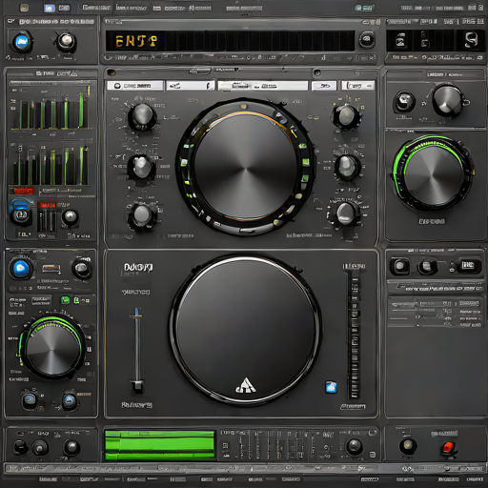
Task: Select the fourth small white tab above the jog wheel
Action: coord(324,86)
